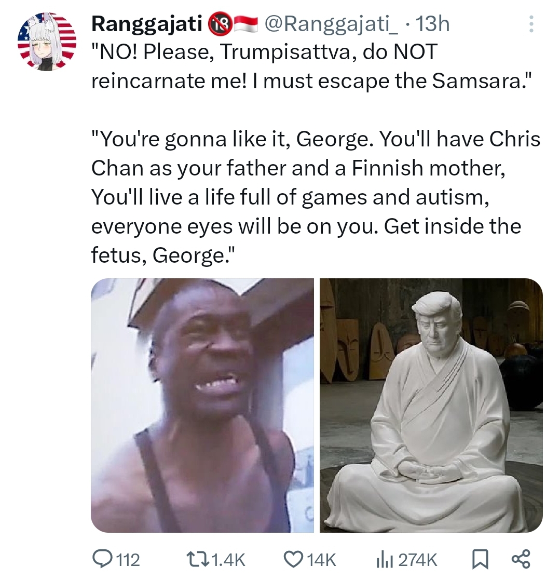Screen dimensions: 560x581
Task: Open the share icon menu
Action: point(521,560)
